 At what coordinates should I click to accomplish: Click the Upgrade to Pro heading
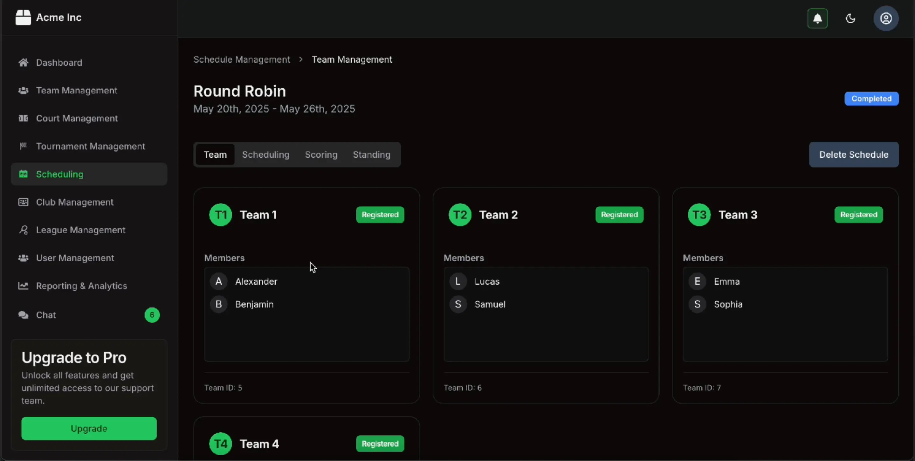pyautogui.click(x=74, y=357)
